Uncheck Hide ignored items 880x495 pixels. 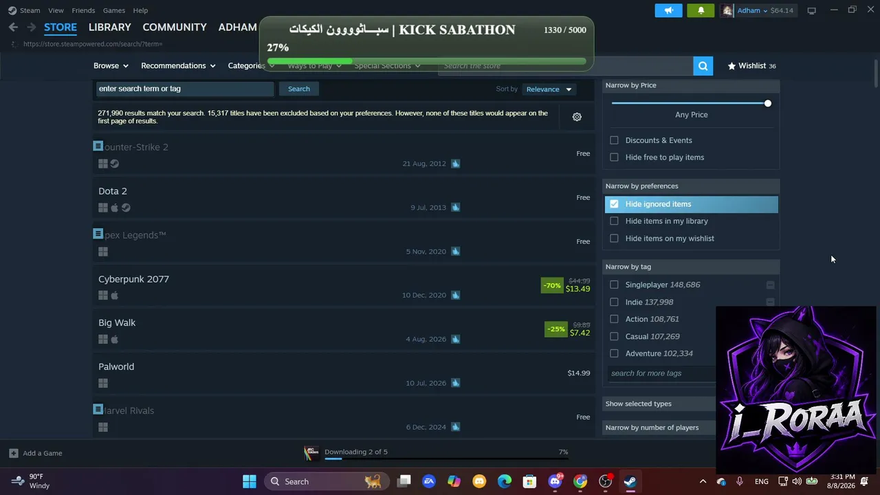[614, 204]
